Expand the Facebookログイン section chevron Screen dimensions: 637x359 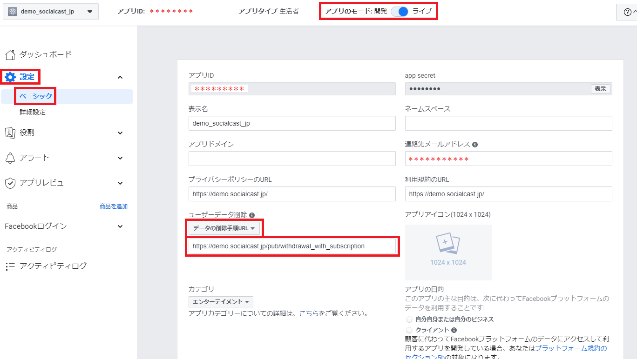point(120,226)
